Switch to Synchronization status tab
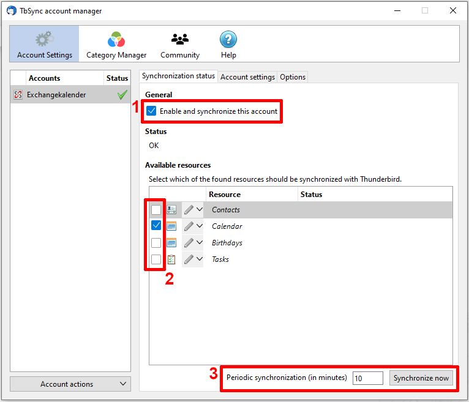 [178, 76]
